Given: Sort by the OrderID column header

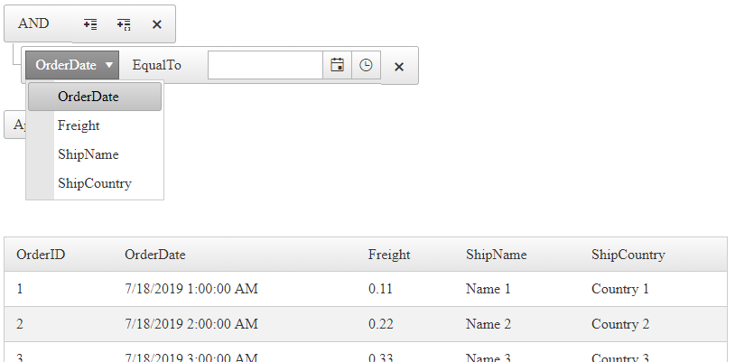Looking at the screenshot, I should (x=41, y=255).
